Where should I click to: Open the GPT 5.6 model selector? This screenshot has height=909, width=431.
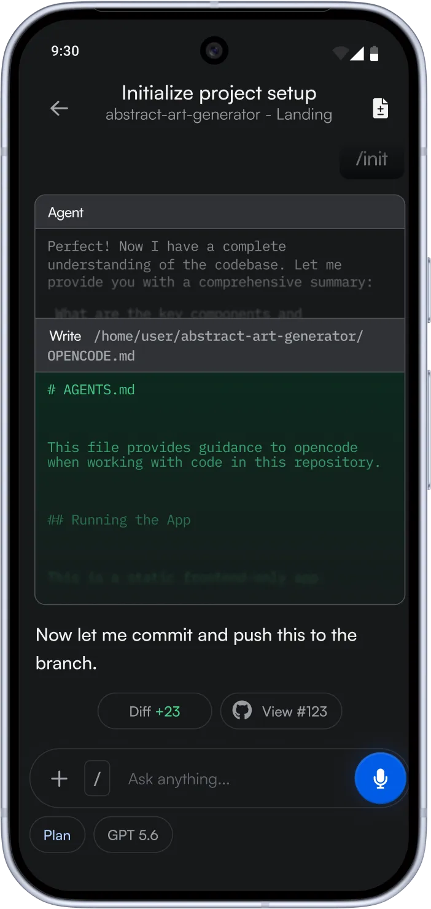[x=133, y=835]
